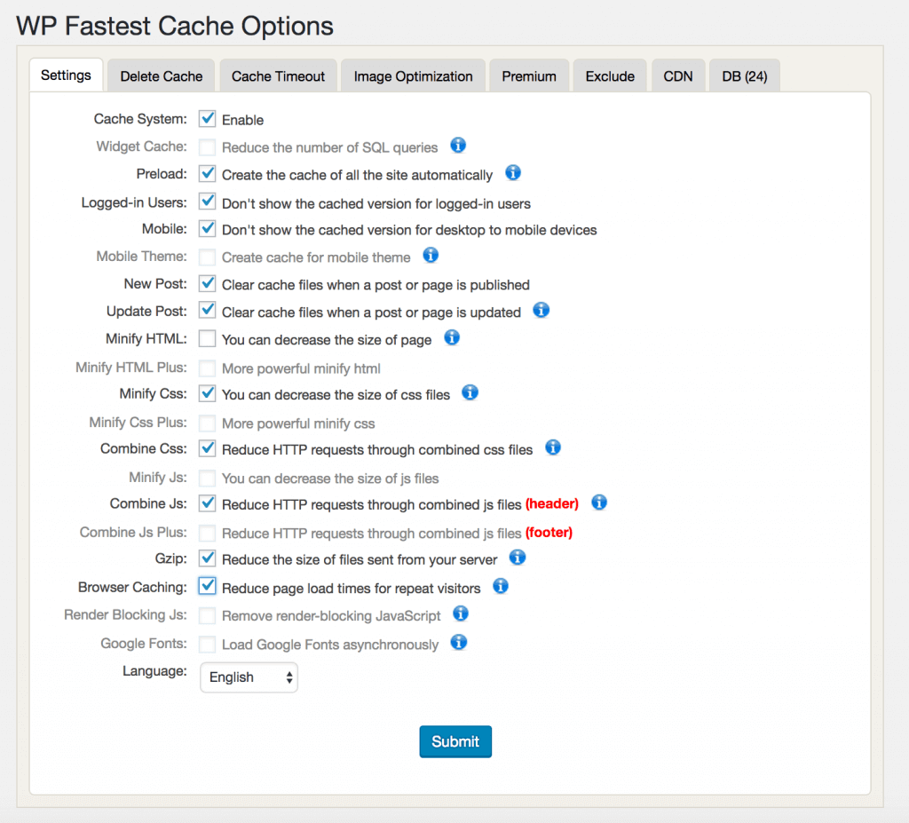Toggle Minify Css Plus checkbox
909x823 pixels.
coord(207,423)
